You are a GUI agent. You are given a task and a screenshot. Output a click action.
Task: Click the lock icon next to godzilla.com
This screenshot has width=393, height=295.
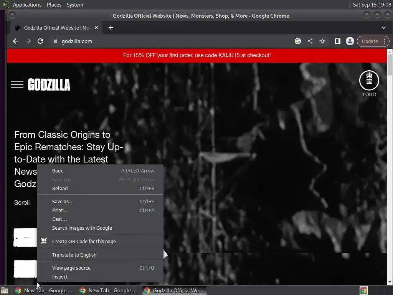click(x=56, y=41)
